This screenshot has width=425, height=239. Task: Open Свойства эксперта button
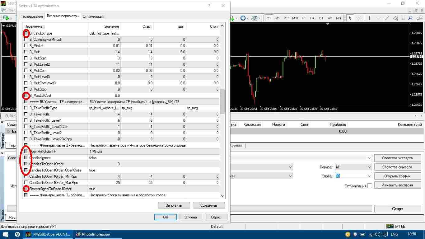tap(397, 158)
